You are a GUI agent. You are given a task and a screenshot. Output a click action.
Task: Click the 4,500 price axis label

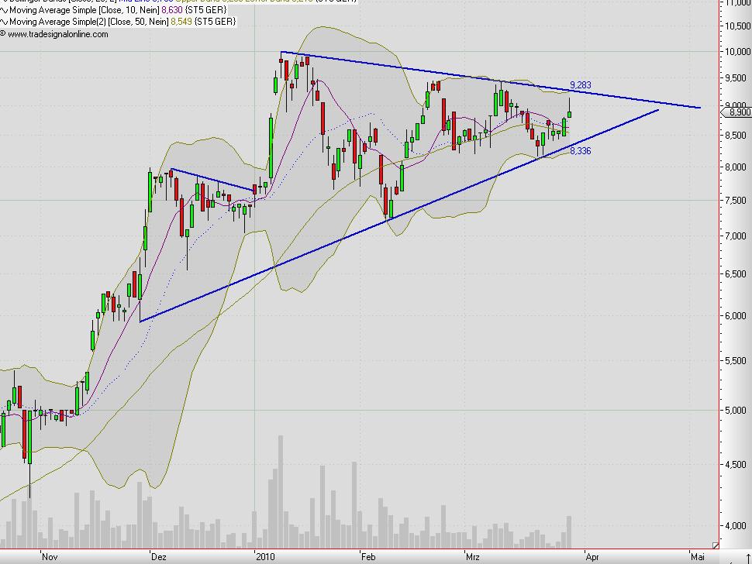pyautogui.click(x=737, y=465)
